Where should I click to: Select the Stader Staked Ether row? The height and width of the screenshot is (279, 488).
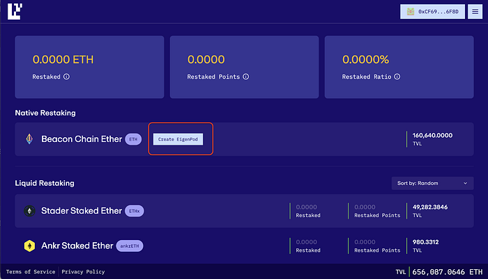pyautogui.click(x=209, y=211)
